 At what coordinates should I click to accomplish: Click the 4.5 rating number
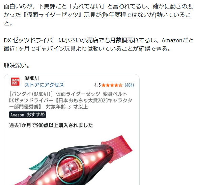point(97,85)
